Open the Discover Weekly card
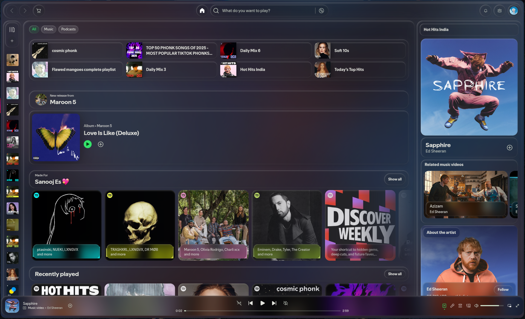 click(x=360, y=225)
